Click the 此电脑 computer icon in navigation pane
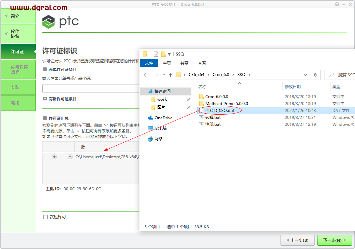 pos(150,128)
